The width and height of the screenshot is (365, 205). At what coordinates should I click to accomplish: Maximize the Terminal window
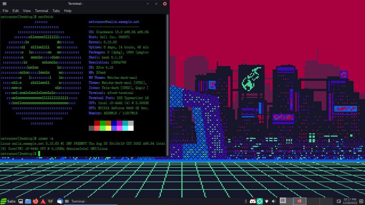click(x=156, y=4)
